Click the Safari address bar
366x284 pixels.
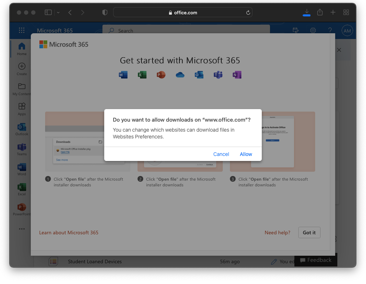[x=183, y=13]
